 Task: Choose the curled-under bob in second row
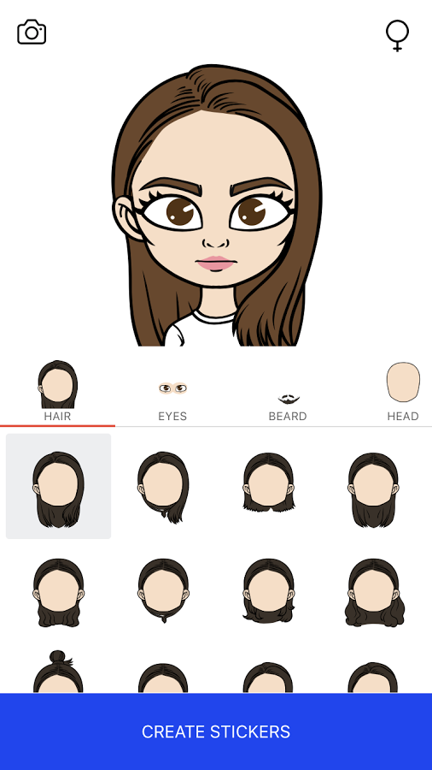point(268,590)
